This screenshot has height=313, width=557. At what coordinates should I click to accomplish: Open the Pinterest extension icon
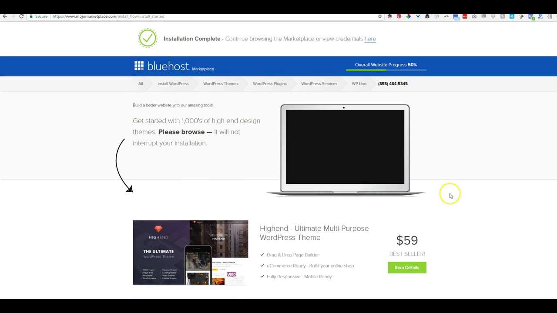tap(399, 17)
